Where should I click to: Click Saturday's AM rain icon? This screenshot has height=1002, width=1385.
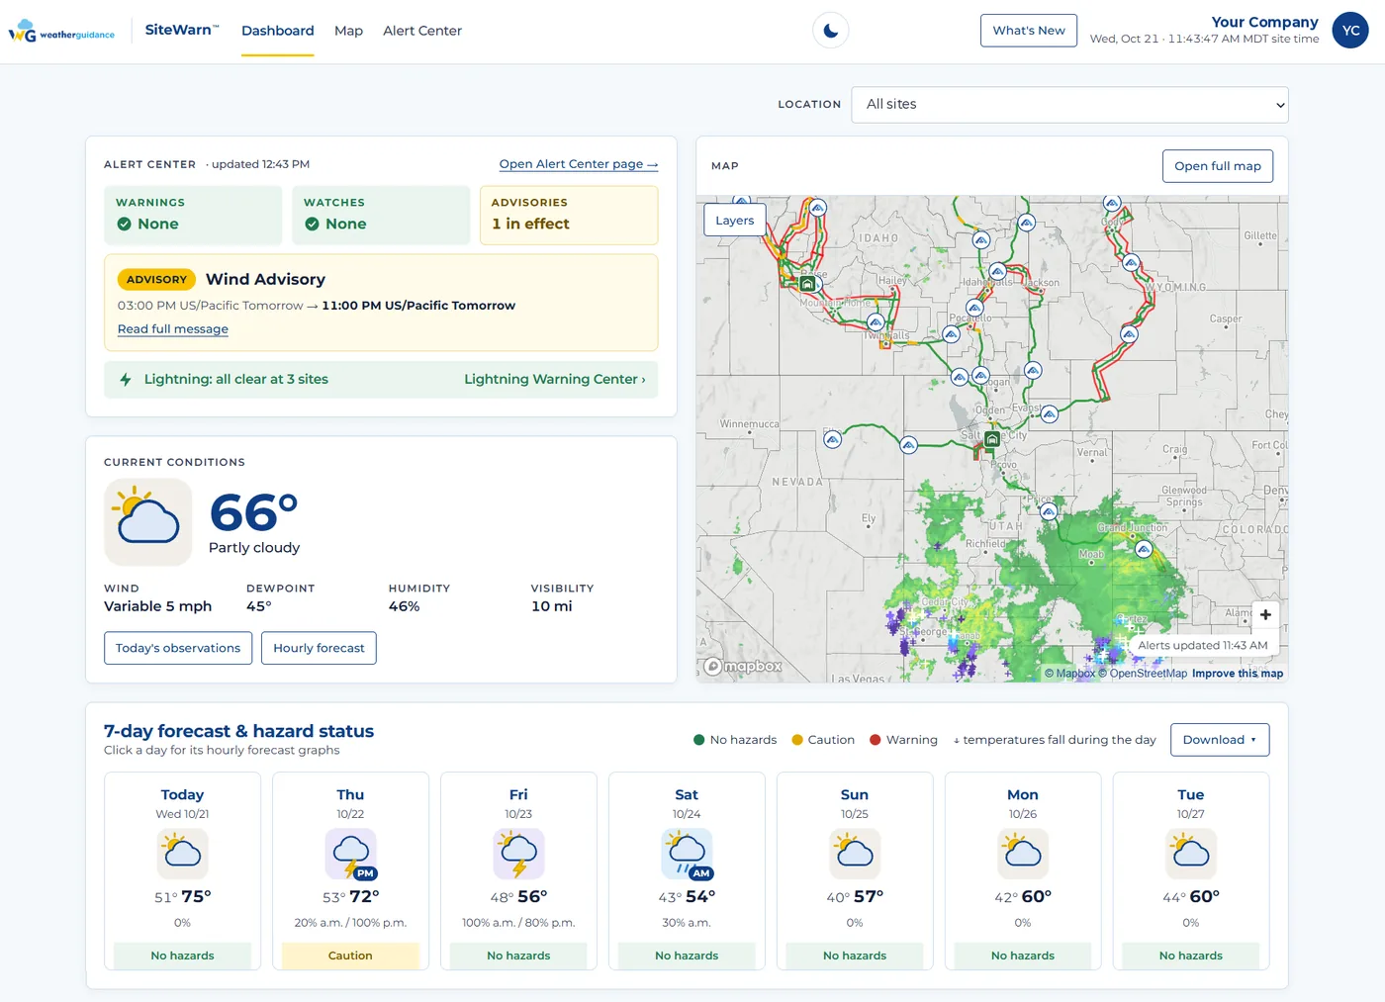(687, 854)
